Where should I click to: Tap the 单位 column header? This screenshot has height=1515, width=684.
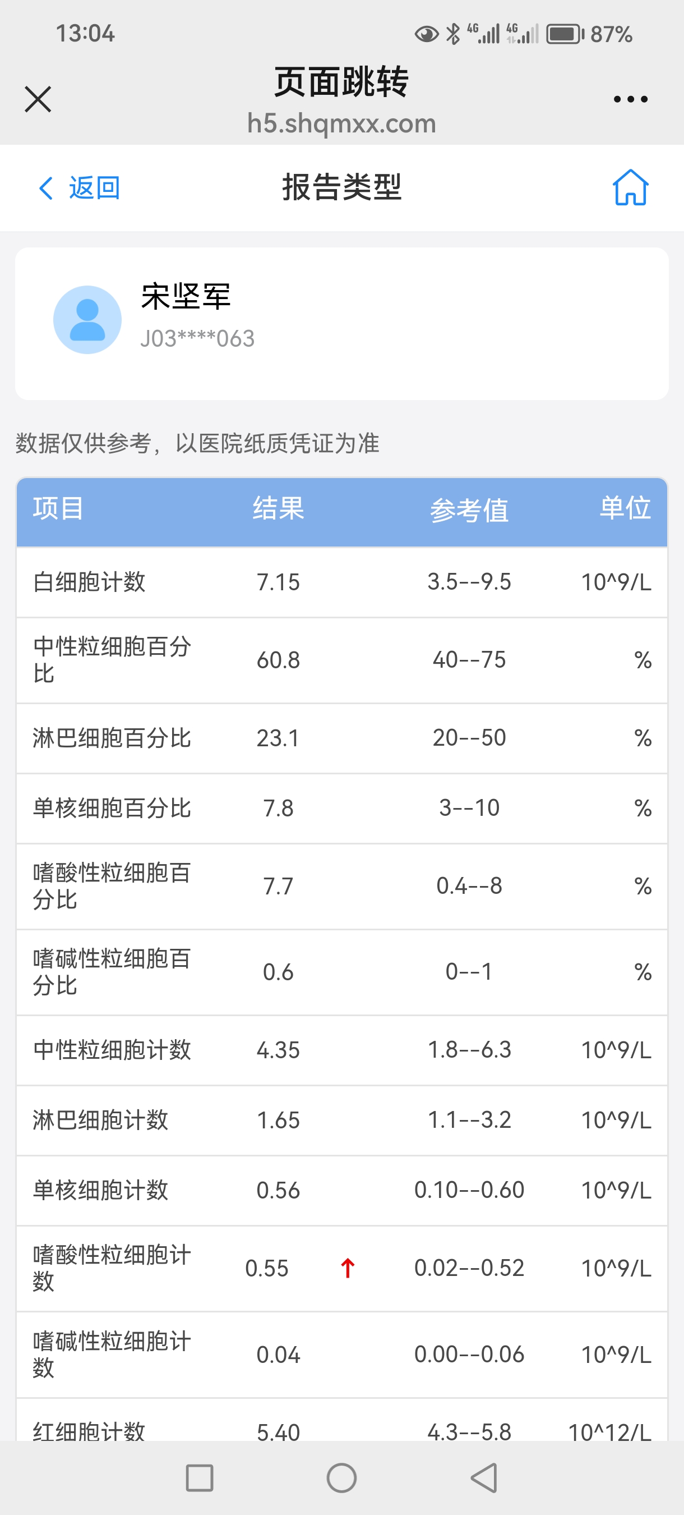coord(625,508)
